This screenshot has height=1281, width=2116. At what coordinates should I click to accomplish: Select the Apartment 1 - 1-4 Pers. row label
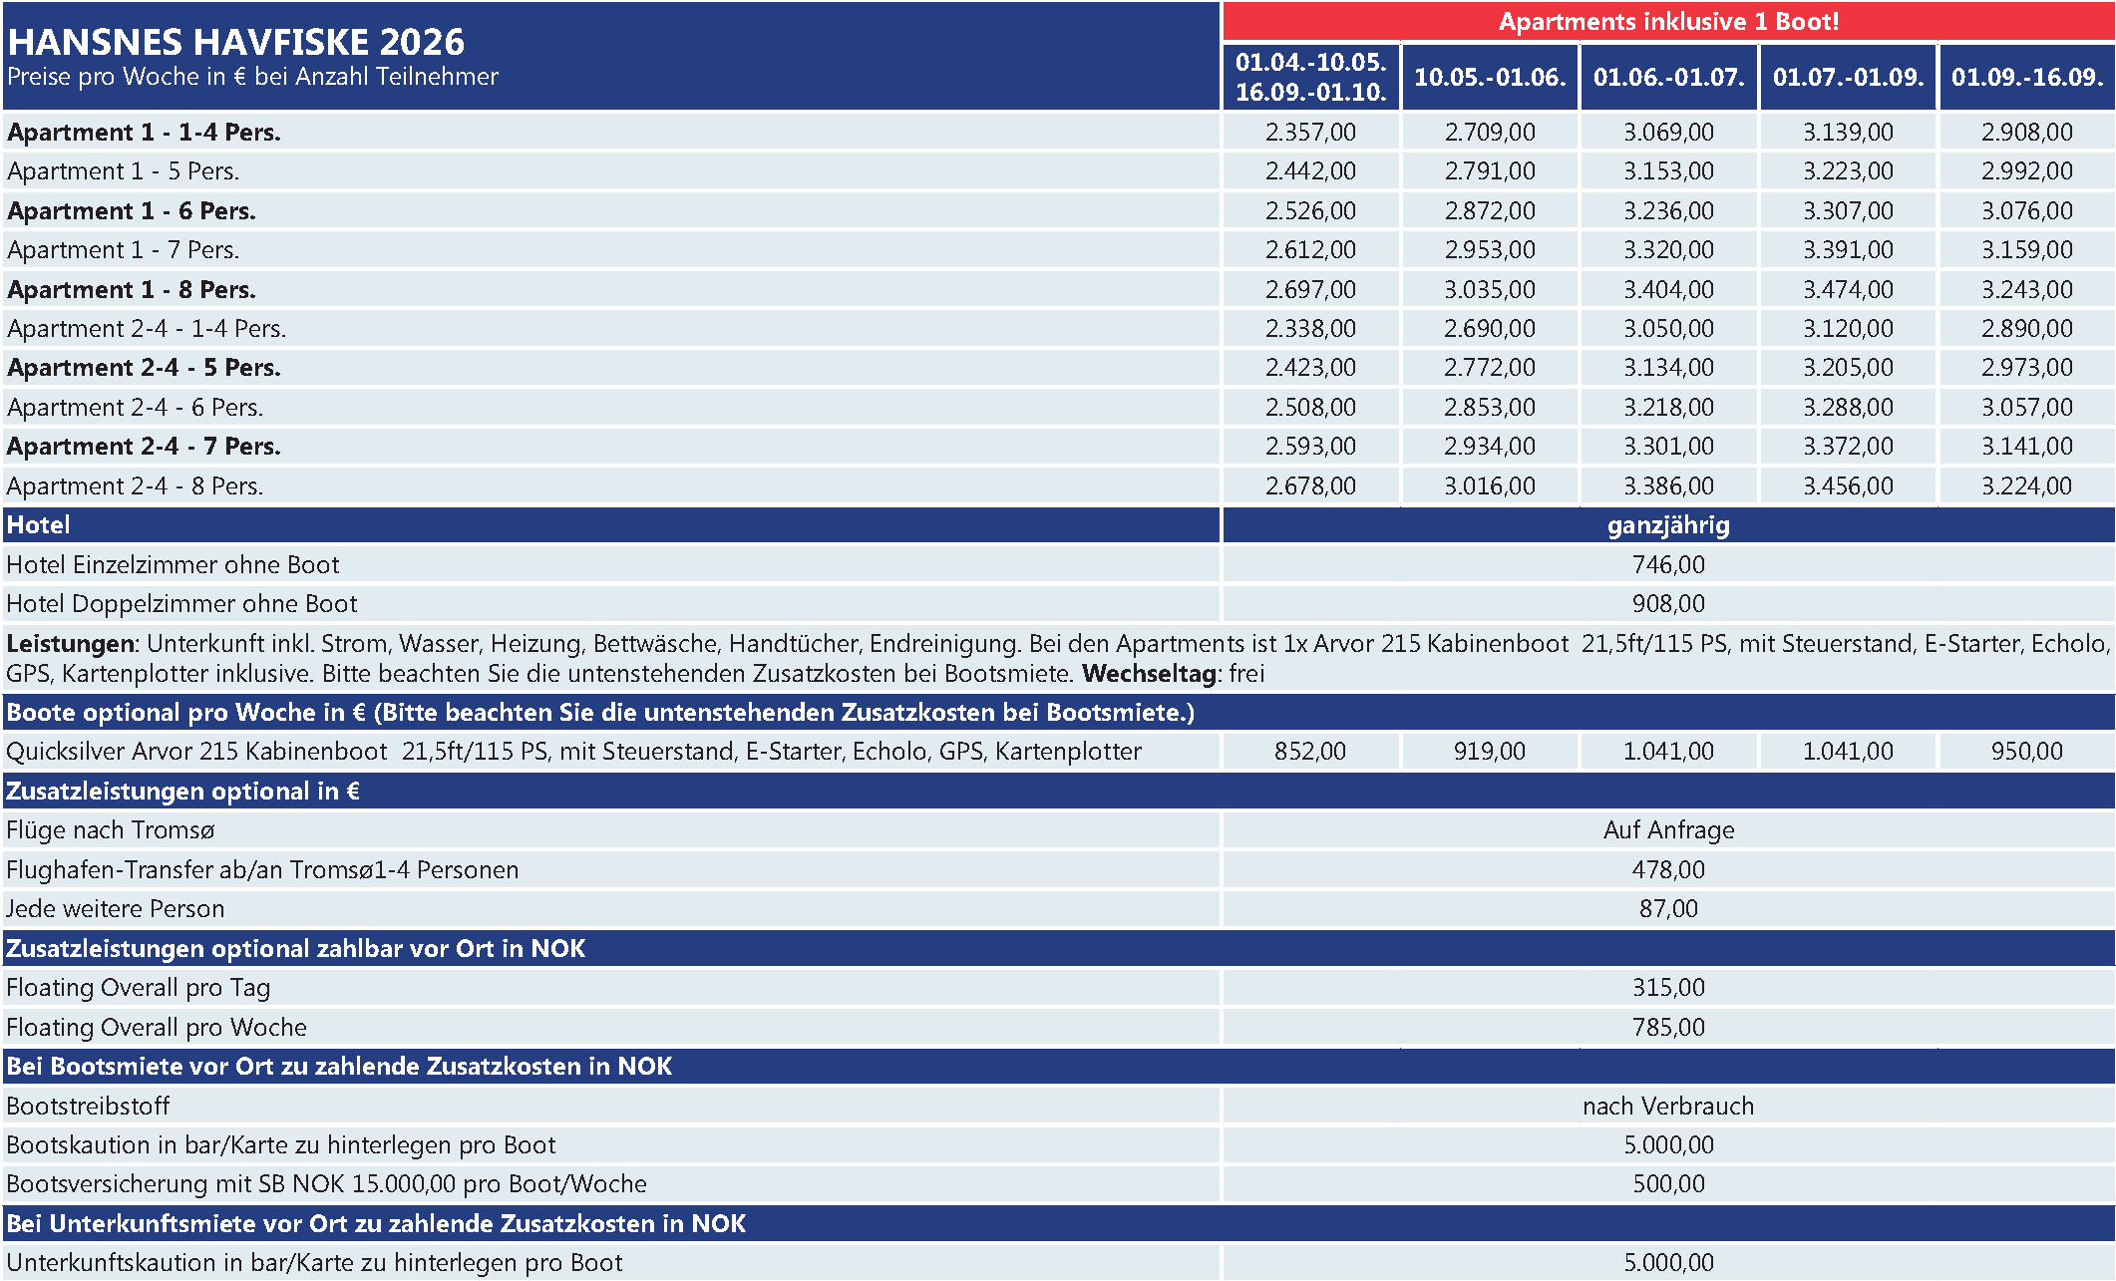click(x=144, y=133)
